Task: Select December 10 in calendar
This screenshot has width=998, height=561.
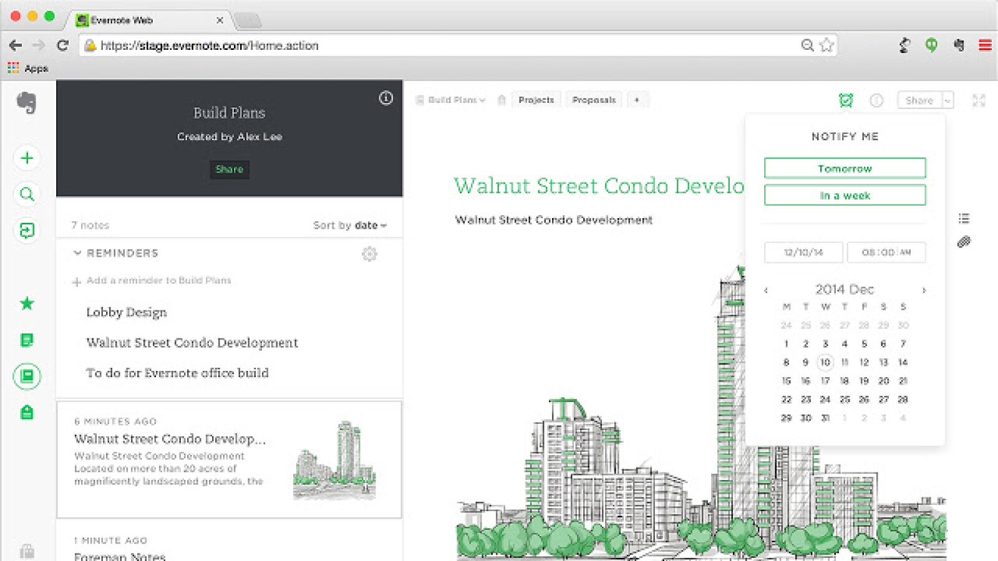Action: tap(825, 362)
